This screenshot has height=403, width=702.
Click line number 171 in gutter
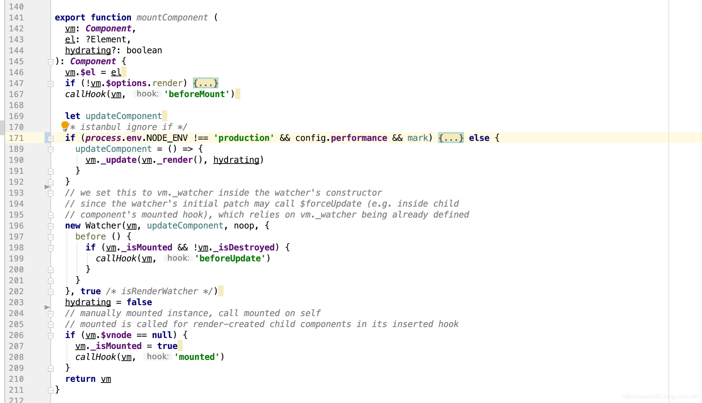pos(16,138)
